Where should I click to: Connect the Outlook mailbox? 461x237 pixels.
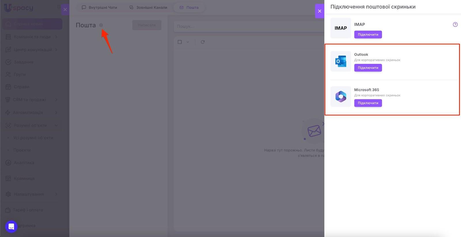368,68
